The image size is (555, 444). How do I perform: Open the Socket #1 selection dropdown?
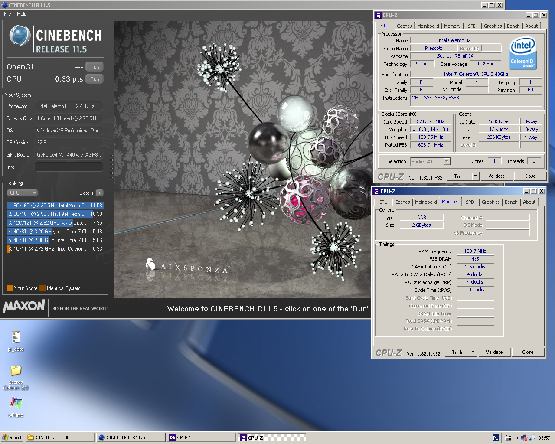(x=431, y=162)
